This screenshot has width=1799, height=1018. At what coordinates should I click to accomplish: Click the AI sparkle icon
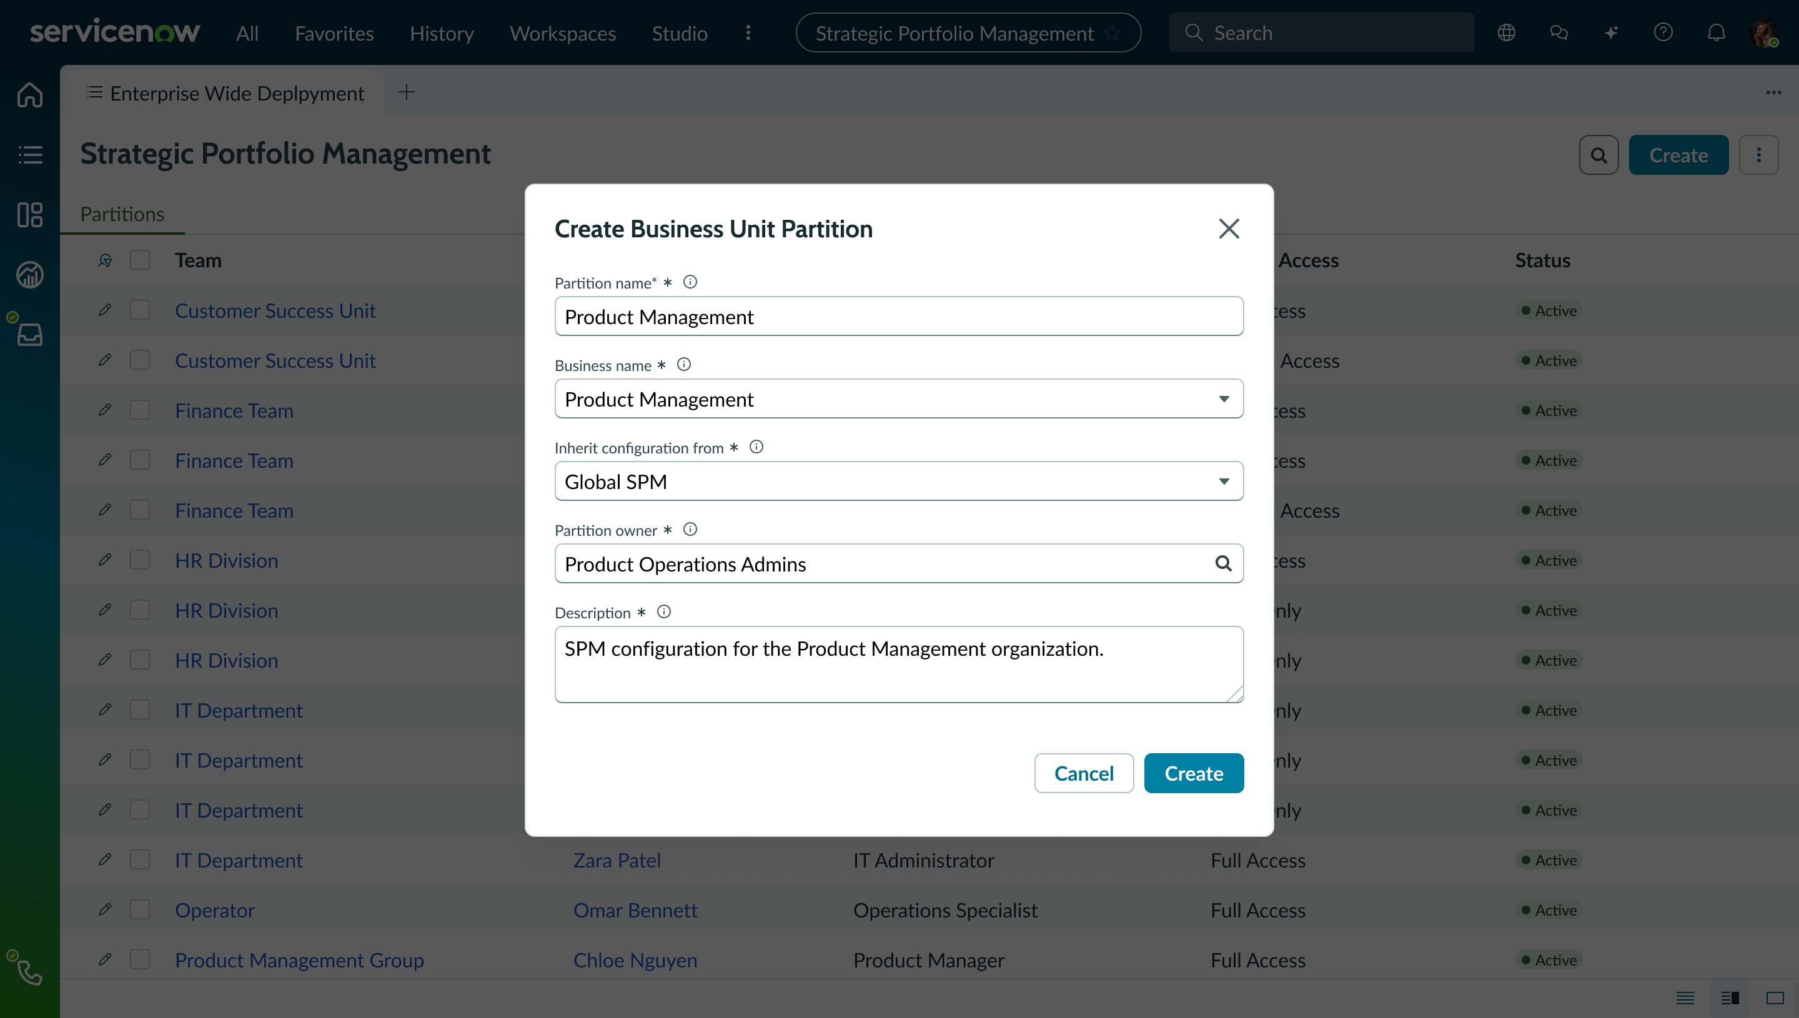1612,32
